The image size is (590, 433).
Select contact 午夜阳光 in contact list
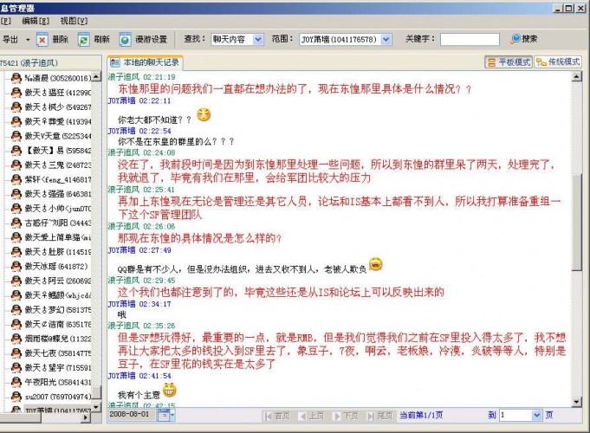pos(50,381)
